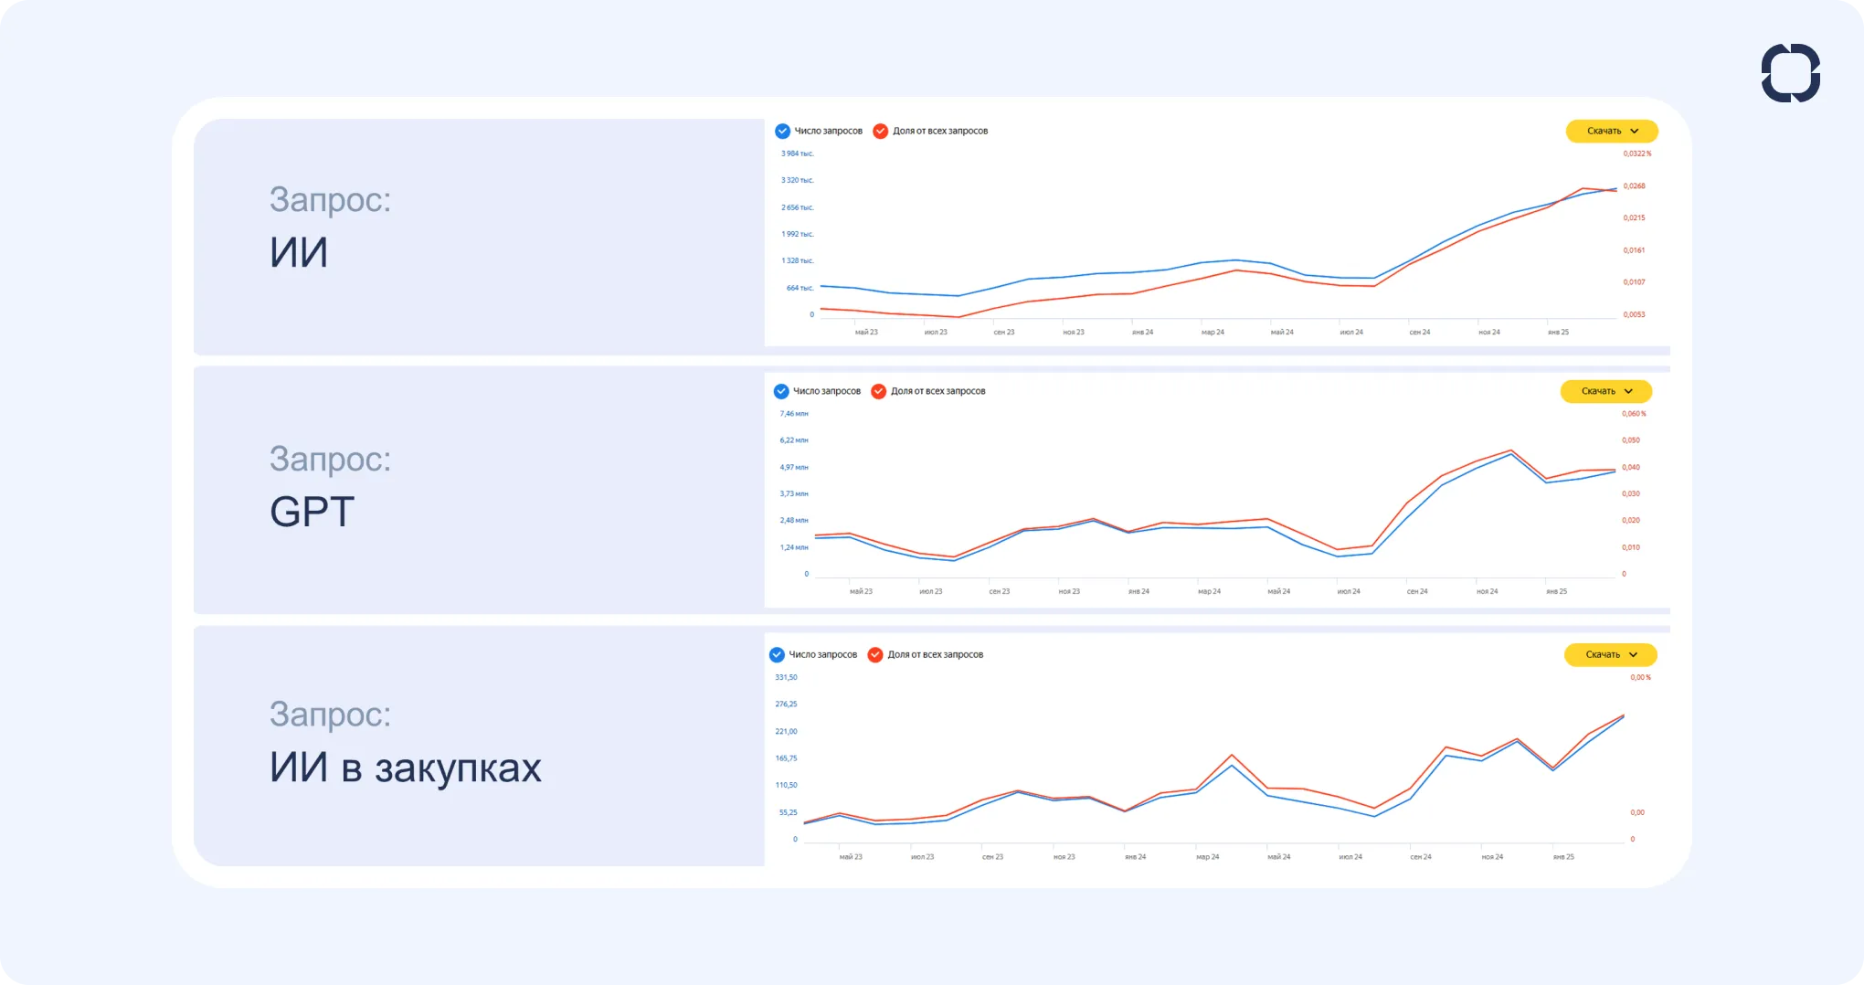Click the blue Число запросов checkmark icon on the ИИ chart

[x=782, y=131]
